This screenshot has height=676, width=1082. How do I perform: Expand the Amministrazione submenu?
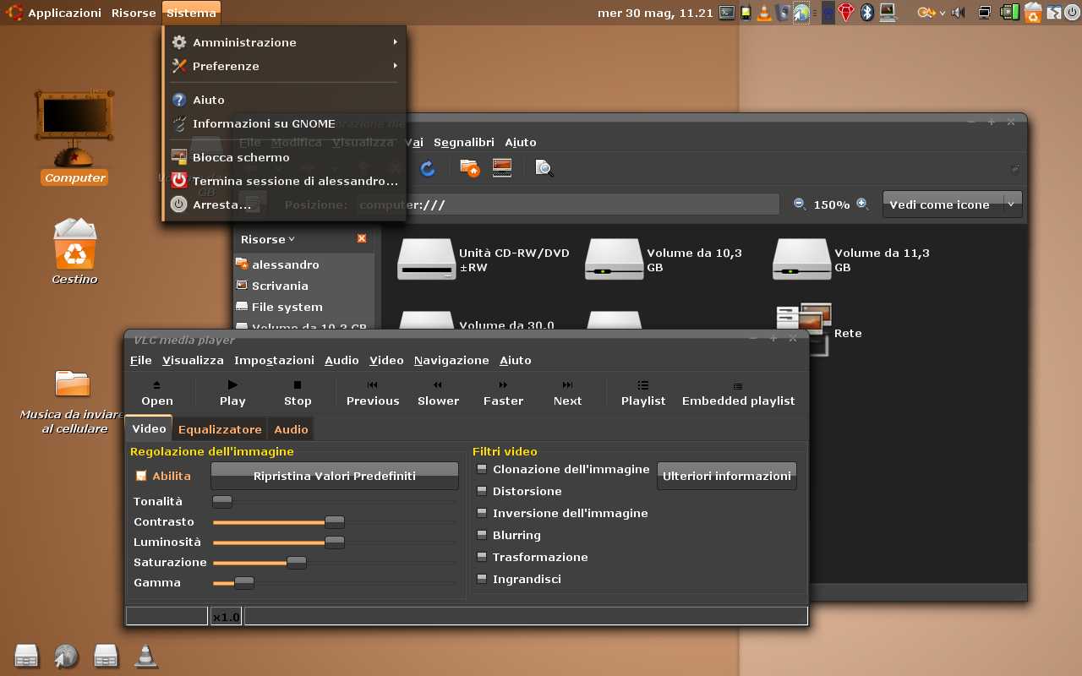(284, 42)
